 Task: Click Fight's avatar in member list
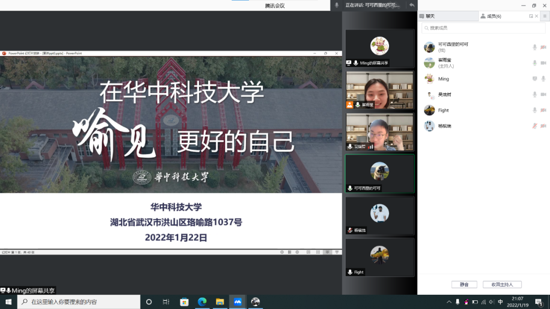tap(429, 110)
